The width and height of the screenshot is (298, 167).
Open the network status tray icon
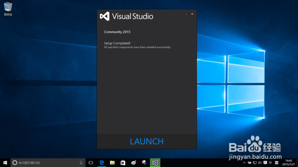[255, 163]
